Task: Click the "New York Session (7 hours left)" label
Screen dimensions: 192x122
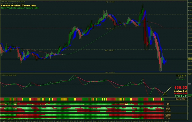Action: 20,8
